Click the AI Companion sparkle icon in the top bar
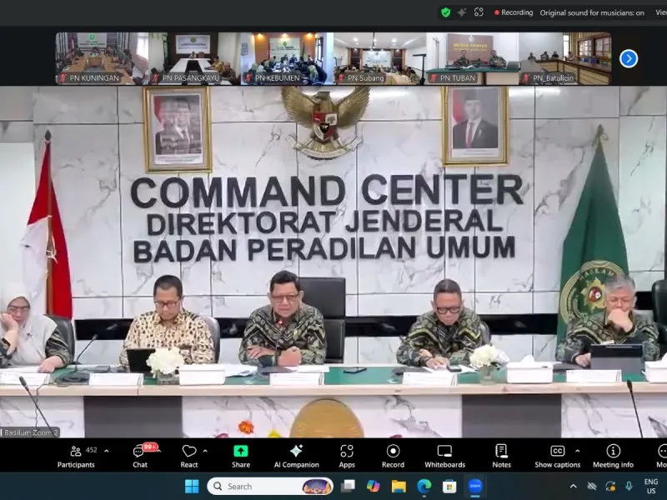This screenshot has width=667, height=500. click(462, 12)
